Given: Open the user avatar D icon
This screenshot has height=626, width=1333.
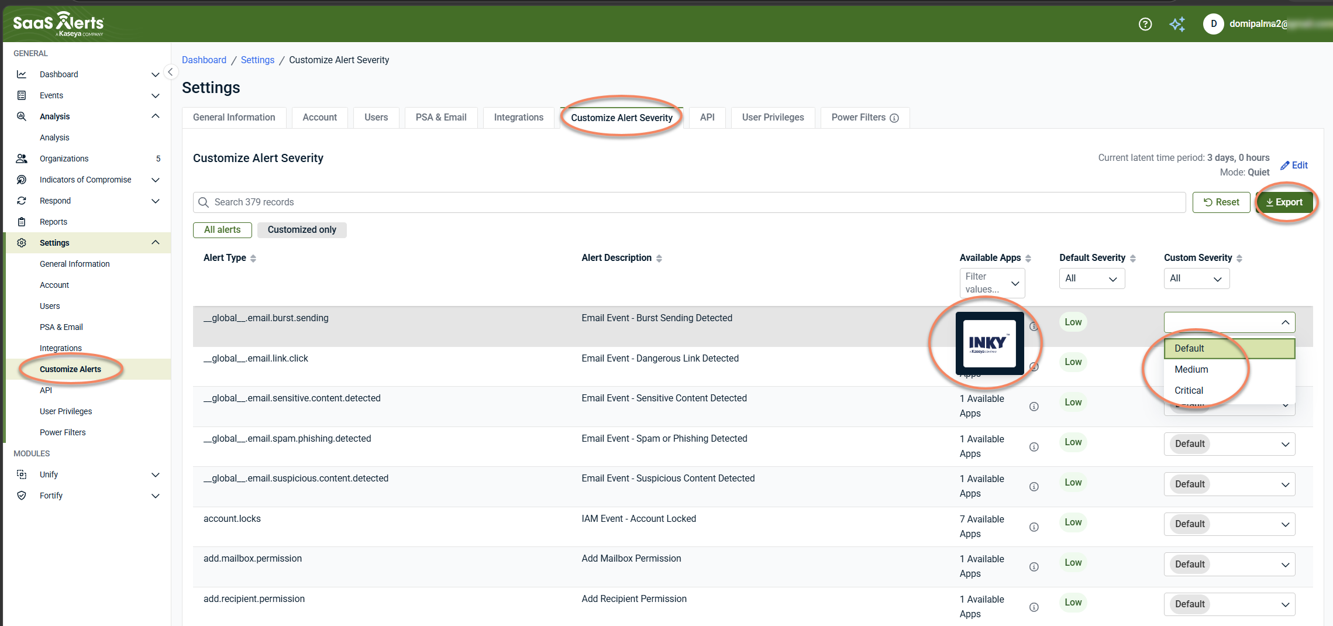Looking at the screenshot, I should click(x=1214, y=24).
